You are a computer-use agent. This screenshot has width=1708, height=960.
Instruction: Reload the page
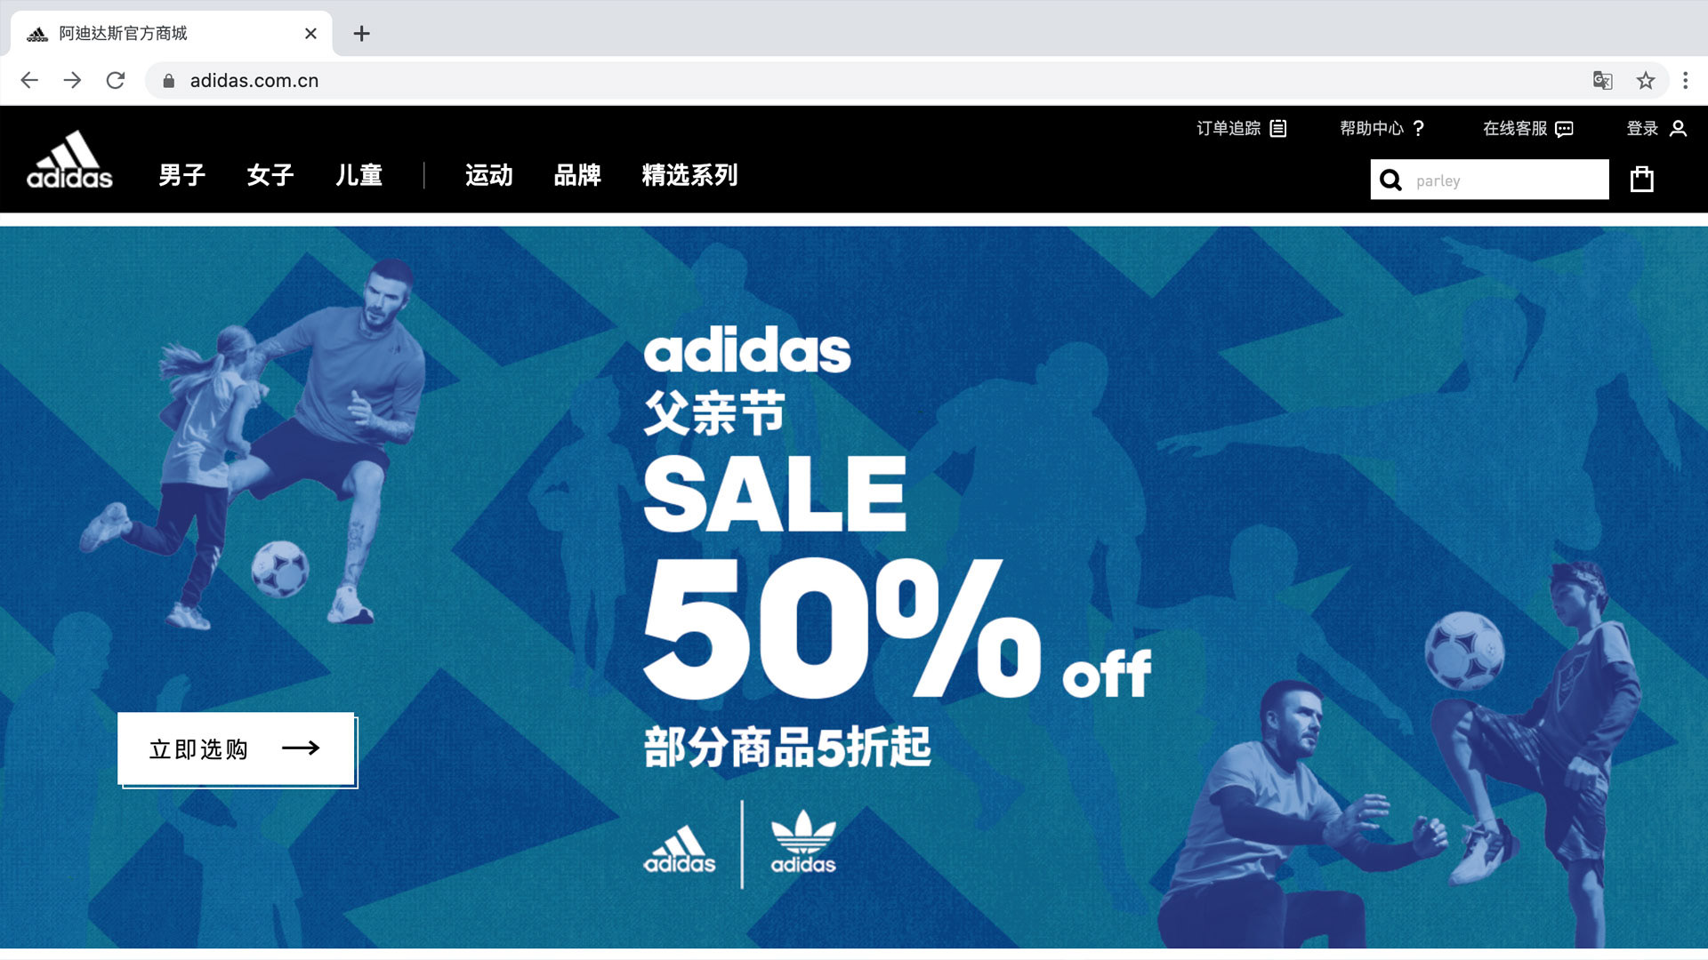point(116,81)
